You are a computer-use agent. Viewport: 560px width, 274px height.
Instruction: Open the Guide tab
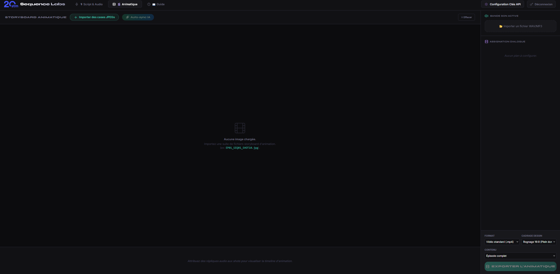(x=156, y=4)
